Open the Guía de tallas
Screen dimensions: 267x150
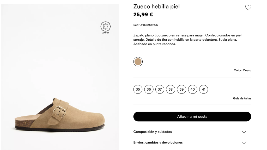[x=242, y=98]
